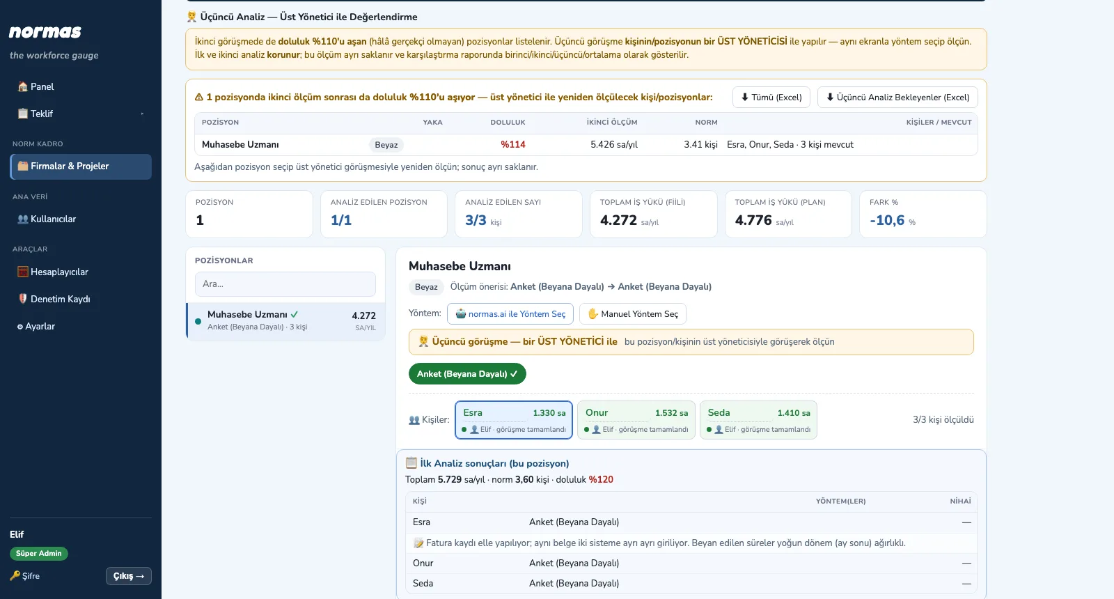Screen dimensions: 1114x599
Task: Click the hand icon on Manuel Yöntem Seç
Action: click(x=593, y=314)
